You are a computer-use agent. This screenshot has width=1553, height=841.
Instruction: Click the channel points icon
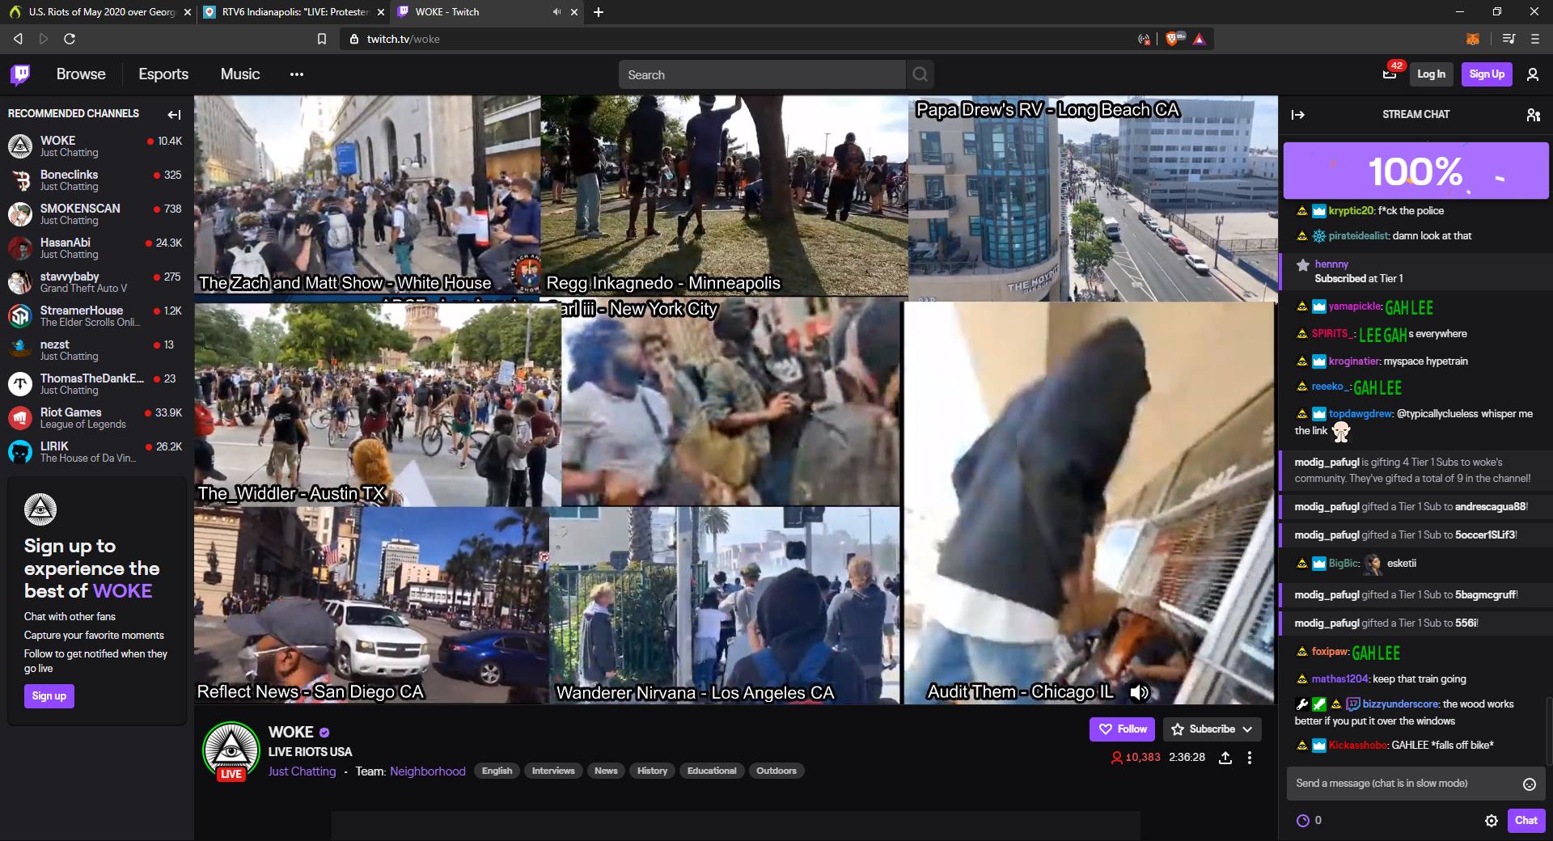1302,821
